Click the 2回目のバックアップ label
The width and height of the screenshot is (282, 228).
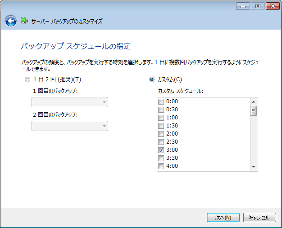pos(55,115)
